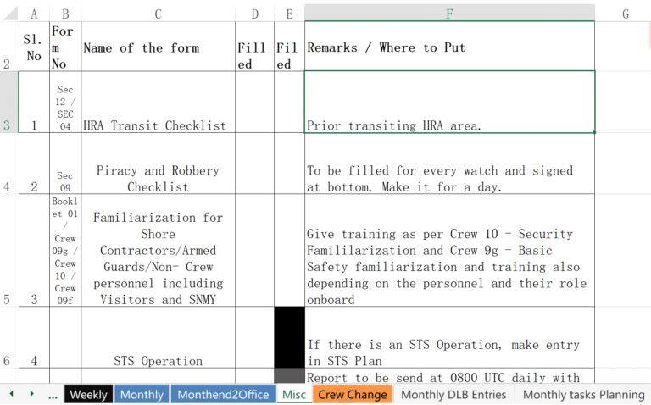
Task: Click the 'STS Operation' form name cell
Action: click(159, 360)
